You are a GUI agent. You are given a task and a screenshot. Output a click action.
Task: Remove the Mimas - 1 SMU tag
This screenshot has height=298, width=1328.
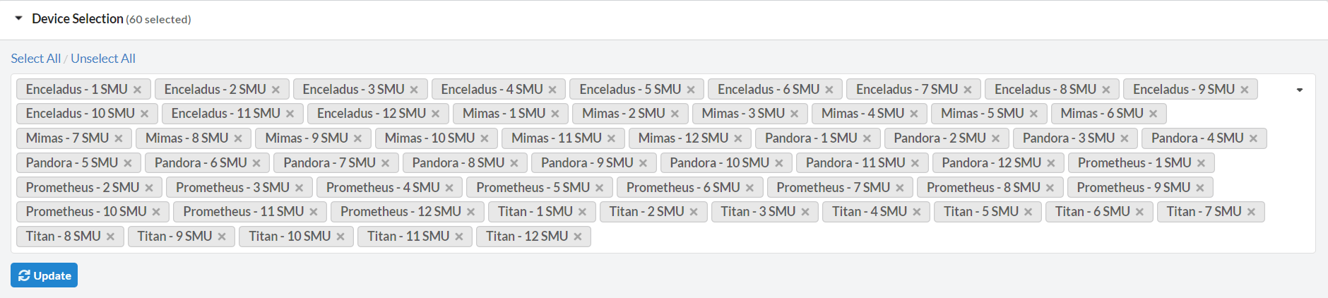(555, 114)
